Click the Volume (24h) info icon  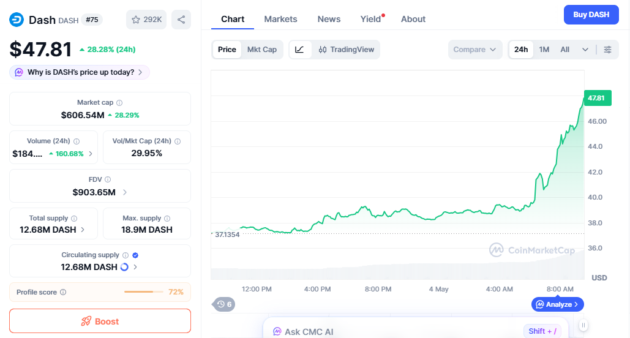click(x=77, y=141)
